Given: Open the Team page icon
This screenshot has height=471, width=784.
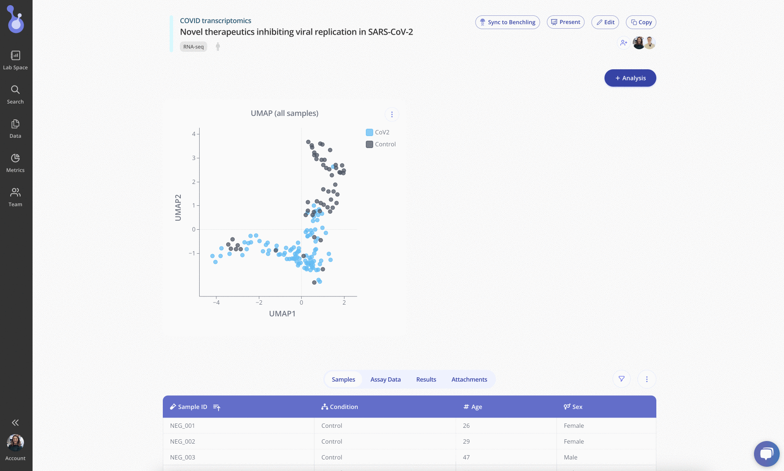Looking at the screenshot, I should pyautogui.click(x=15, y=193).
